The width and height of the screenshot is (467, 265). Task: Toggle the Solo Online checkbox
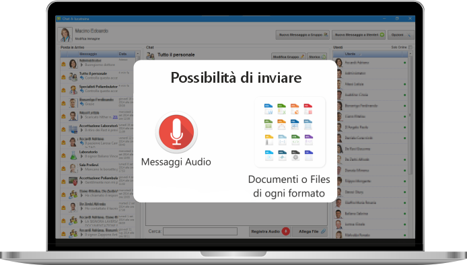410,47
